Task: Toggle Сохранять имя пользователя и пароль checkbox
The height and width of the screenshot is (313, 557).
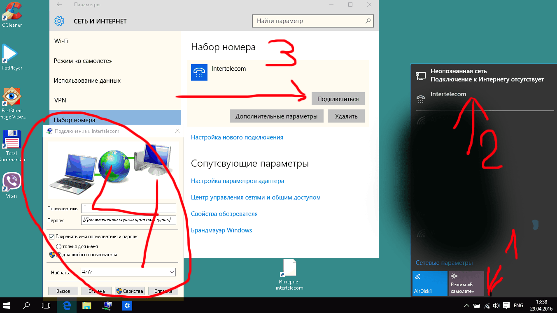Action: tap(51, 236)
